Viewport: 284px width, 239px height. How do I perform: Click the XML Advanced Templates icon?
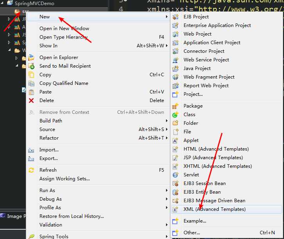[x=175, y=209]
